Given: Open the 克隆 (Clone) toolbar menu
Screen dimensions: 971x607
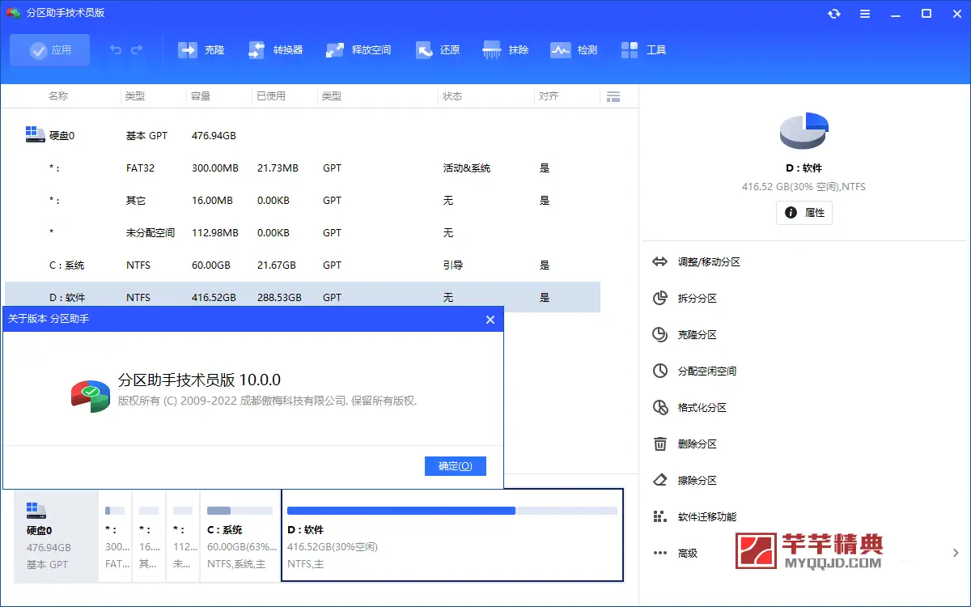Looking at the screenshot, I should (x=201, y=50).
